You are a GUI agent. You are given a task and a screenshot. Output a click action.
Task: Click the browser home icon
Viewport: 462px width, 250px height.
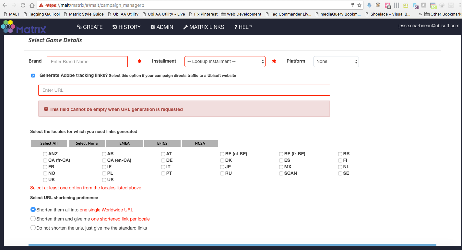click(x=32, y=5)
